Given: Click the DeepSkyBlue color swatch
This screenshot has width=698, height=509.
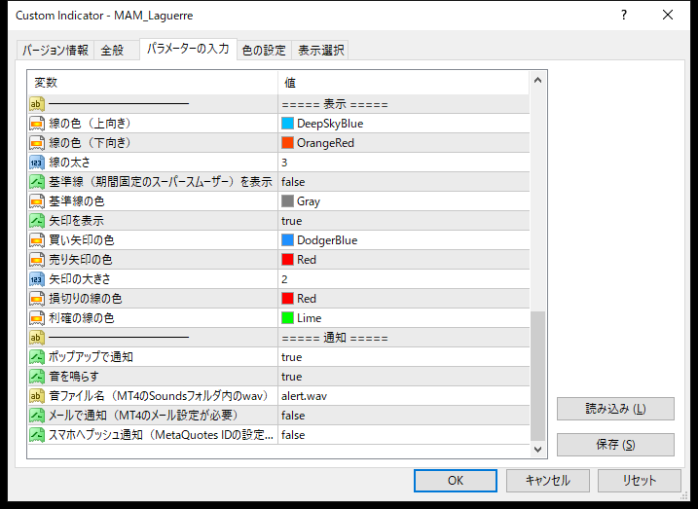Looking at the screenshot, I should point(287,124).
